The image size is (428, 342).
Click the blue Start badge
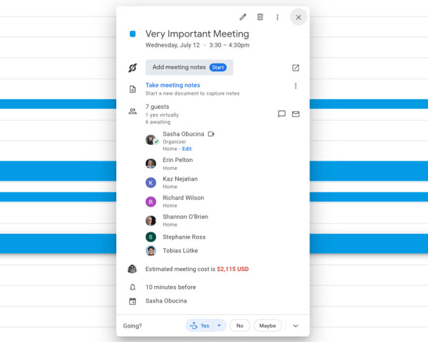(x=218, y=67)
